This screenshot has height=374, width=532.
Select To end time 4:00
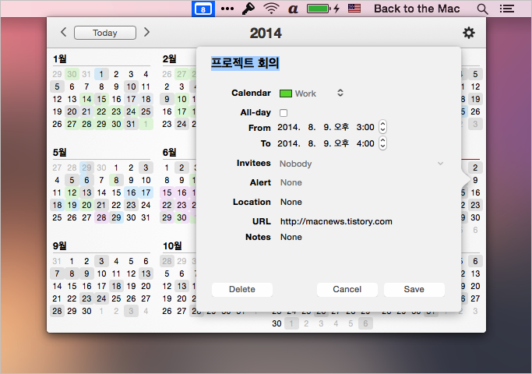tap(365, 143)
